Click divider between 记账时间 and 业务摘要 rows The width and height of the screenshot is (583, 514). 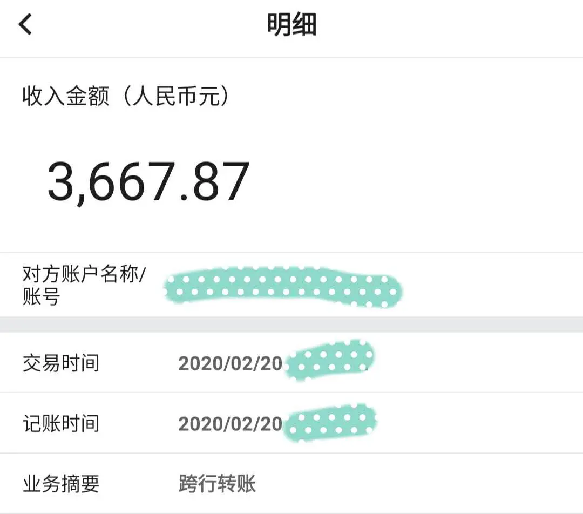(291, 453)
